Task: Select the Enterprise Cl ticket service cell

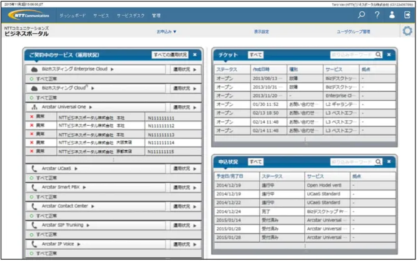Action: click(341, 96)
